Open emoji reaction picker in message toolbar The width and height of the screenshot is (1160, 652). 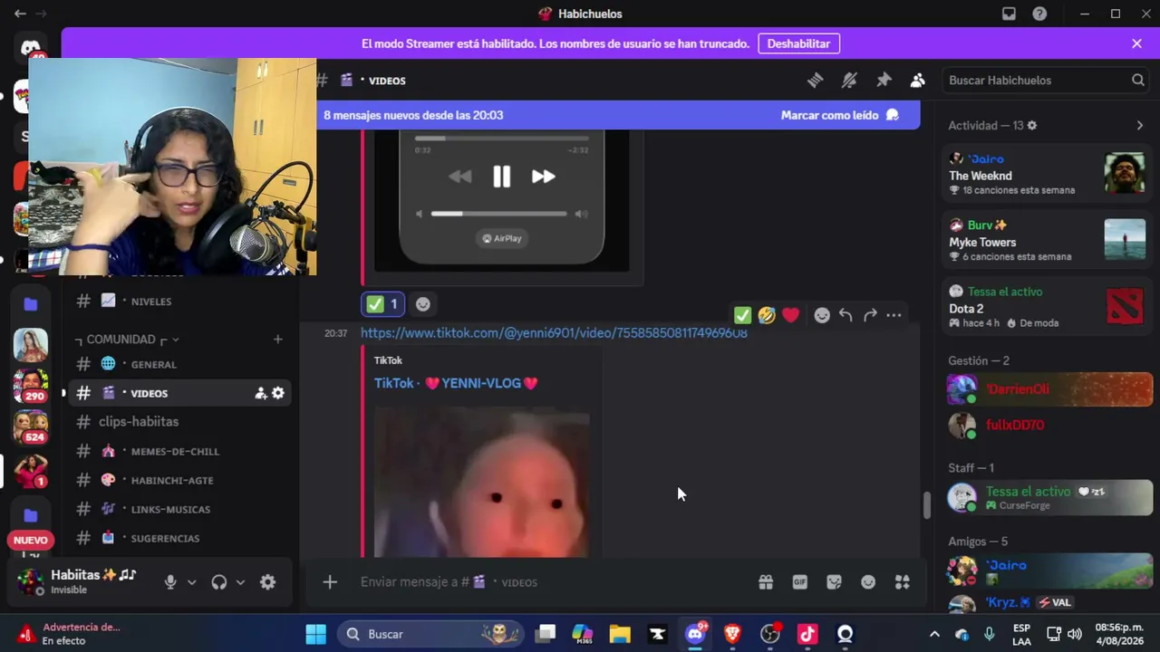(822, 315)
